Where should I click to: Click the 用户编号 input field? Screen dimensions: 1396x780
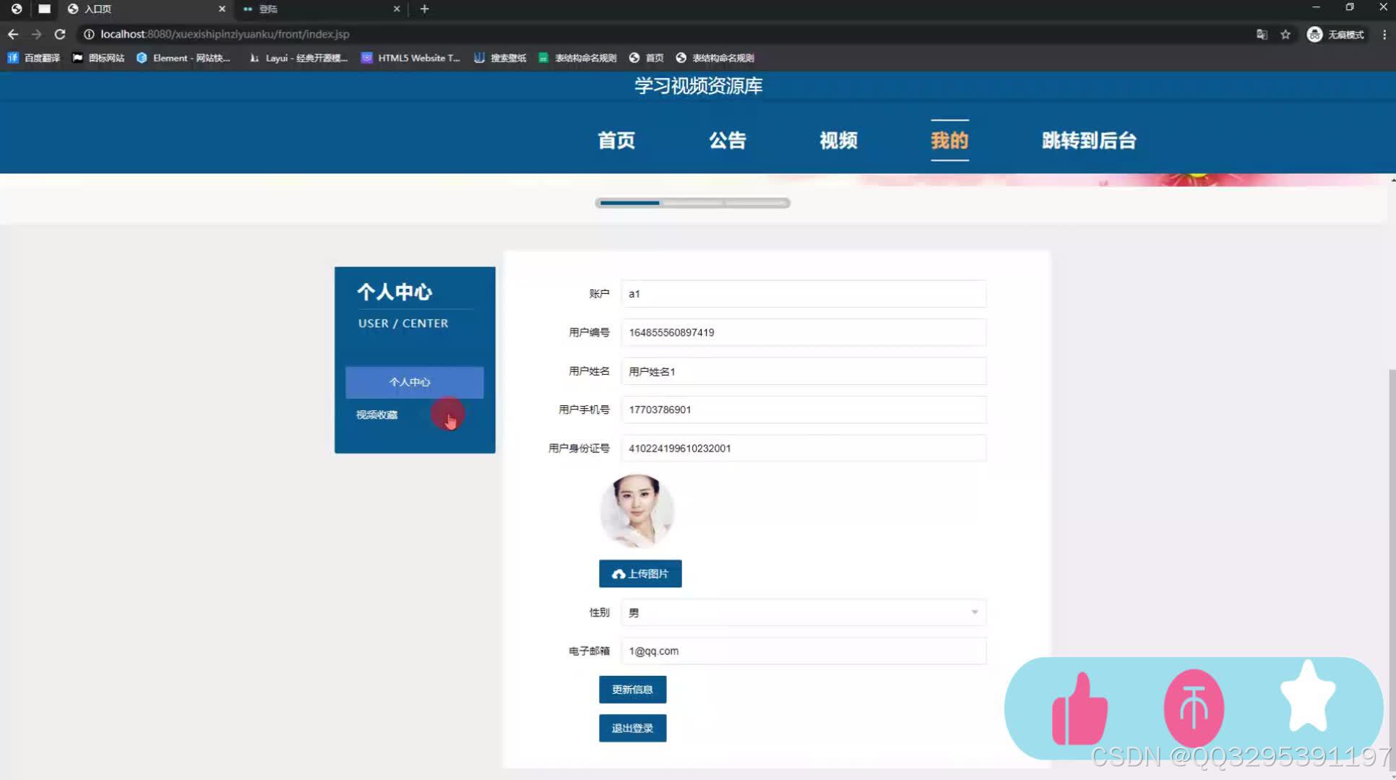point(803,332)
